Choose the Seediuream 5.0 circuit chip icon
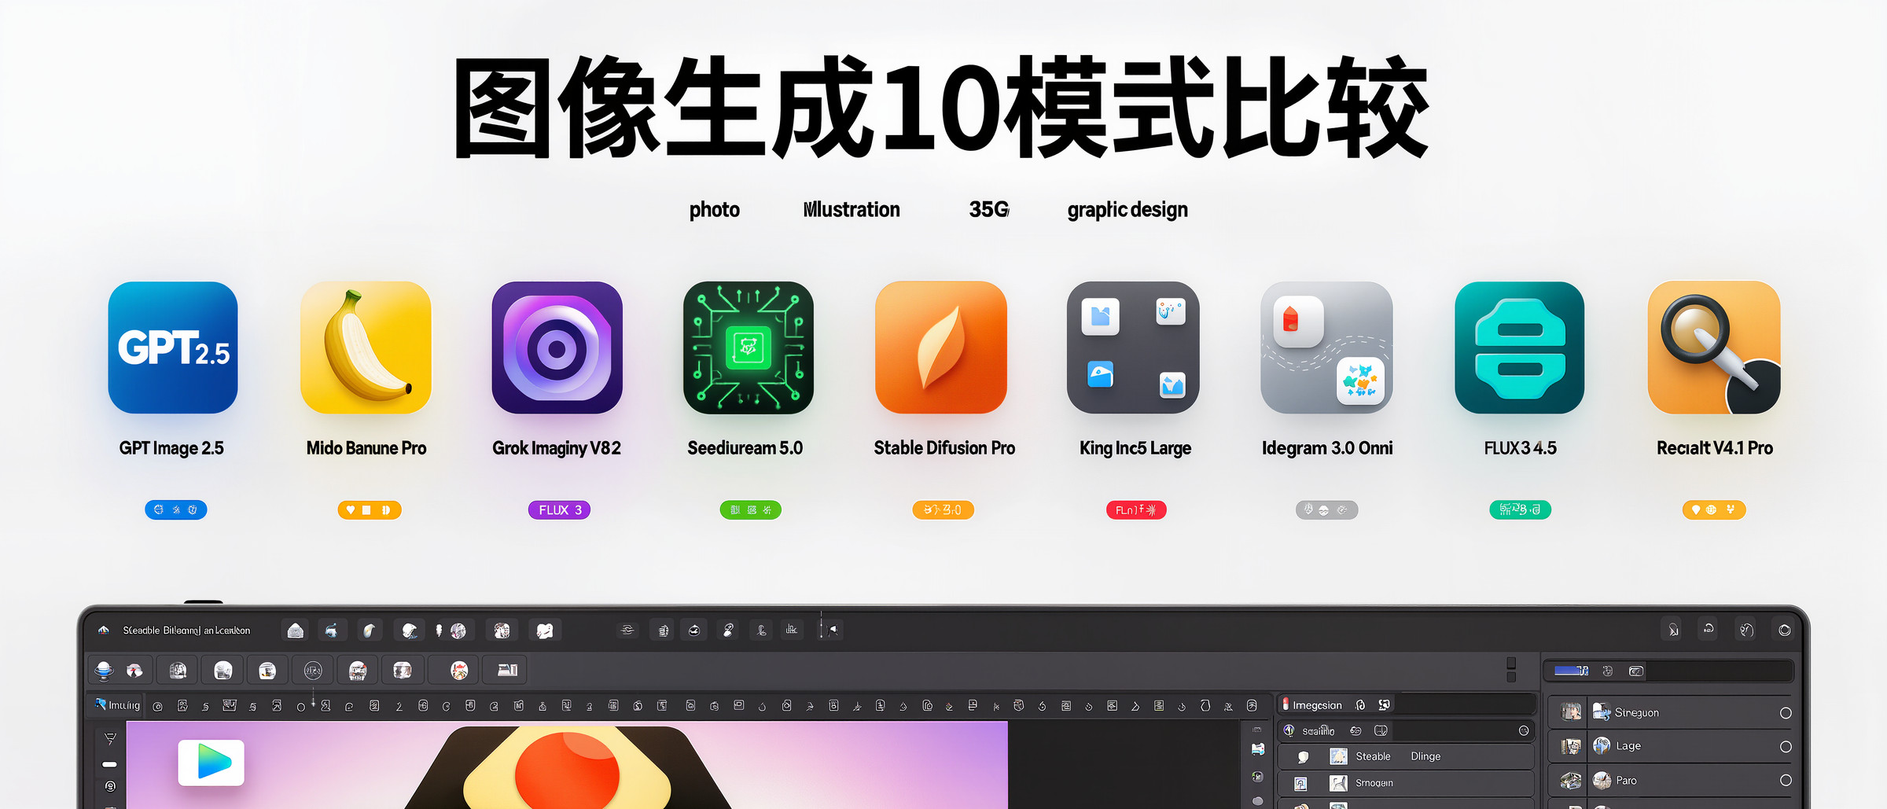The height and width of the screenshot is (809, 1887). tap(749, 348)
